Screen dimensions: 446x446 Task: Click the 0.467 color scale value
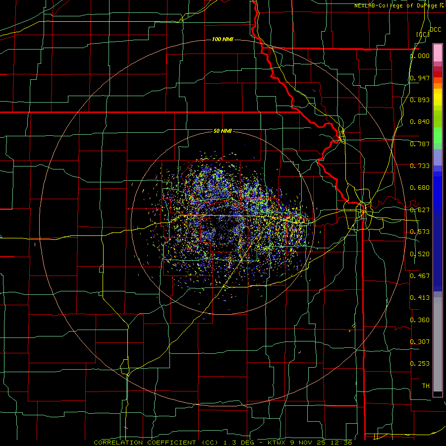pos(420,276)
